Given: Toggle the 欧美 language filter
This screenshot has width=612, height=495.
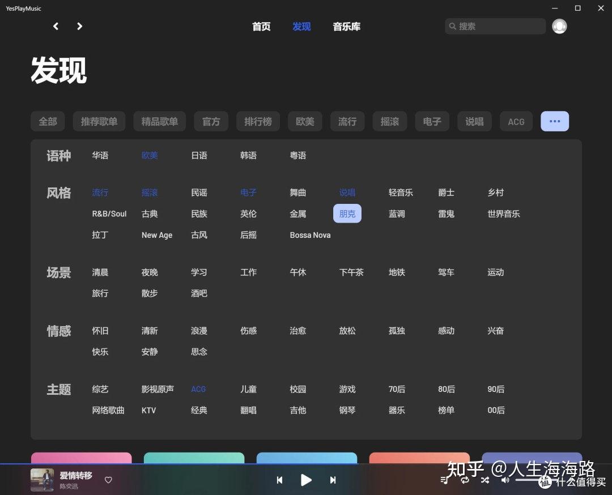Looking at the screenshot, I should click(x=149, y=155).
